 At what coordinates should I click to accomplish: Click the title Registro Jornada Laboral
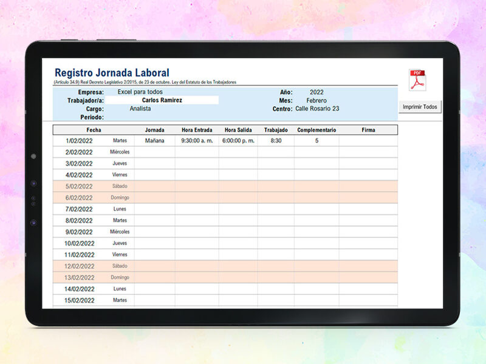click(x=112, y=73)
